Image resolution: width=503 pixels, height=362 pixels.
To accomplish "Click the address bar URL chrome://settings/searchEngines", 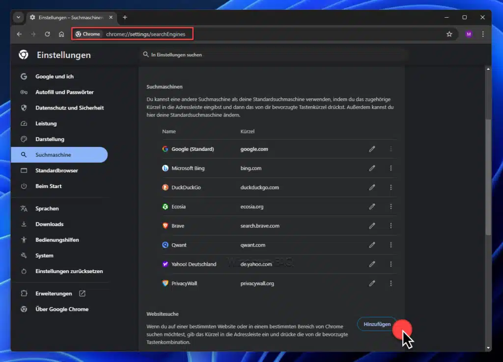I will click(145, 34).
